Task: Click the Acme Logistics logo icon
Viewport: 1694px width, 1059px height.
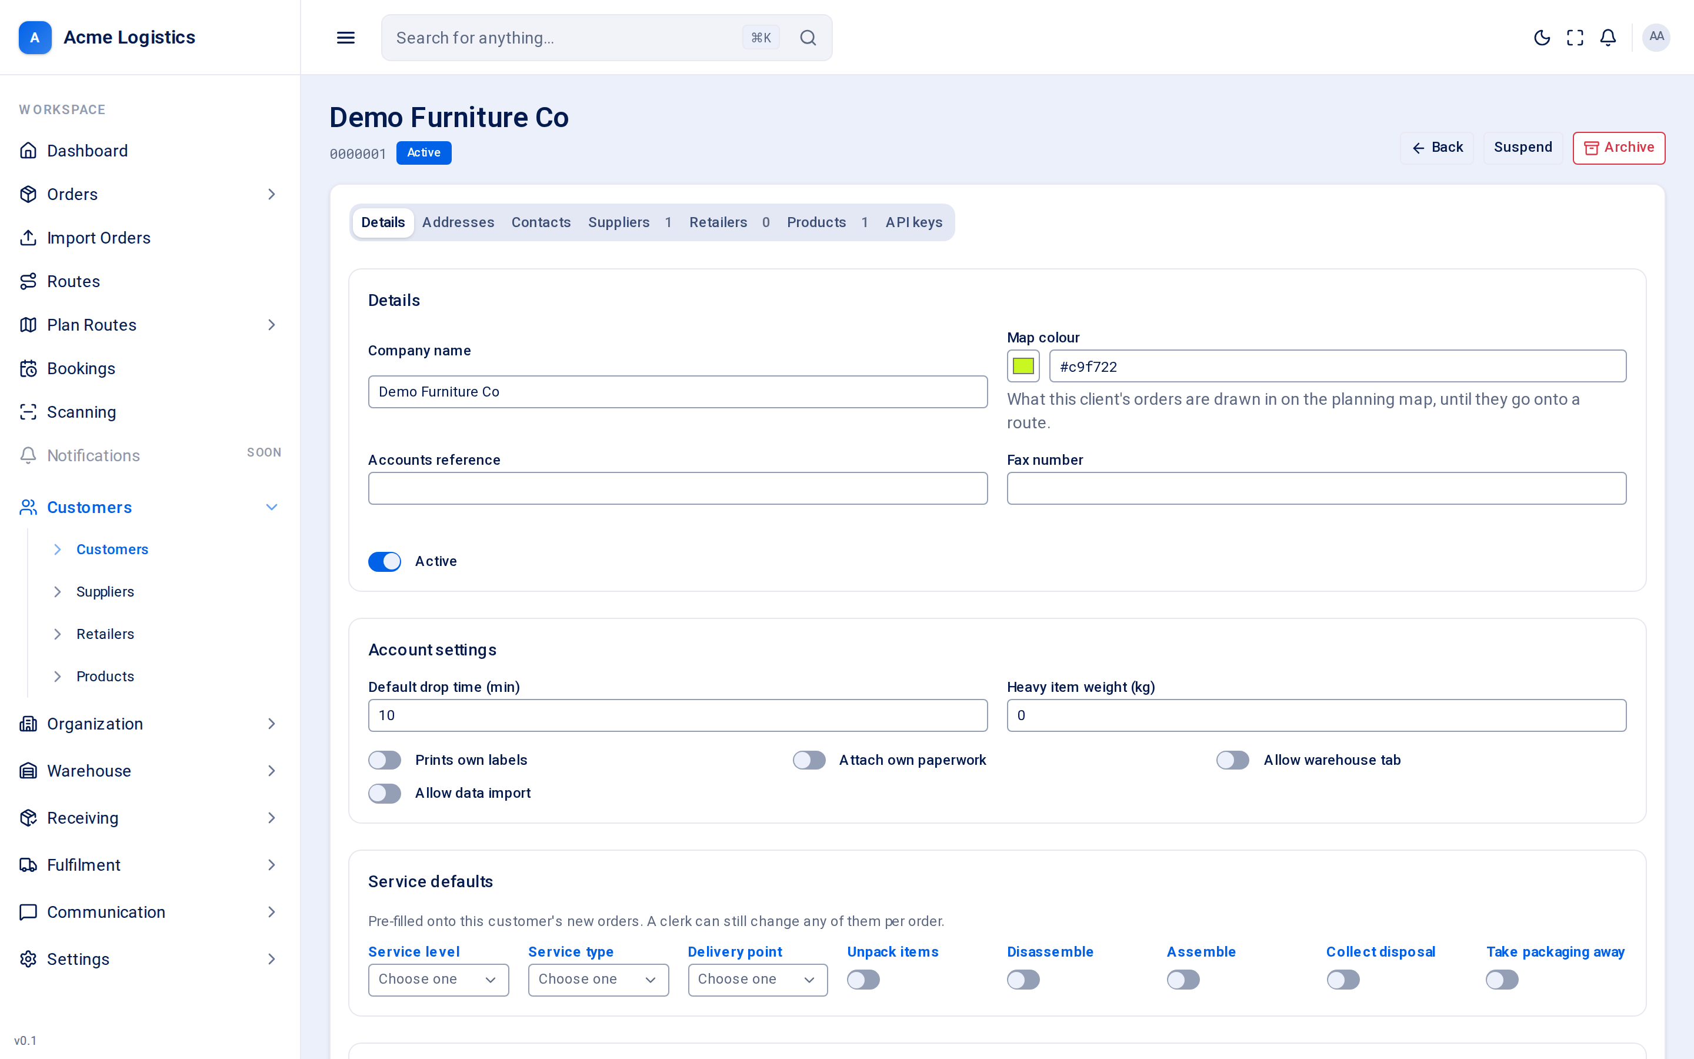Action: (35, 37)
